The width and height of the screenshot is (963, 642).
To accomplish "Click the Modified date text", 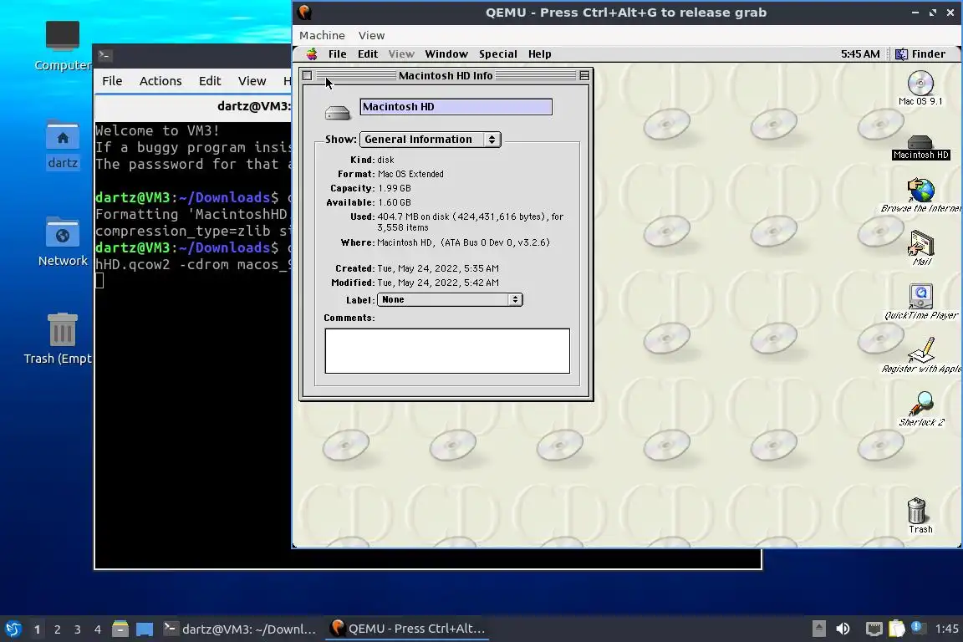I will pyautogui.click(x=438, y=283).
